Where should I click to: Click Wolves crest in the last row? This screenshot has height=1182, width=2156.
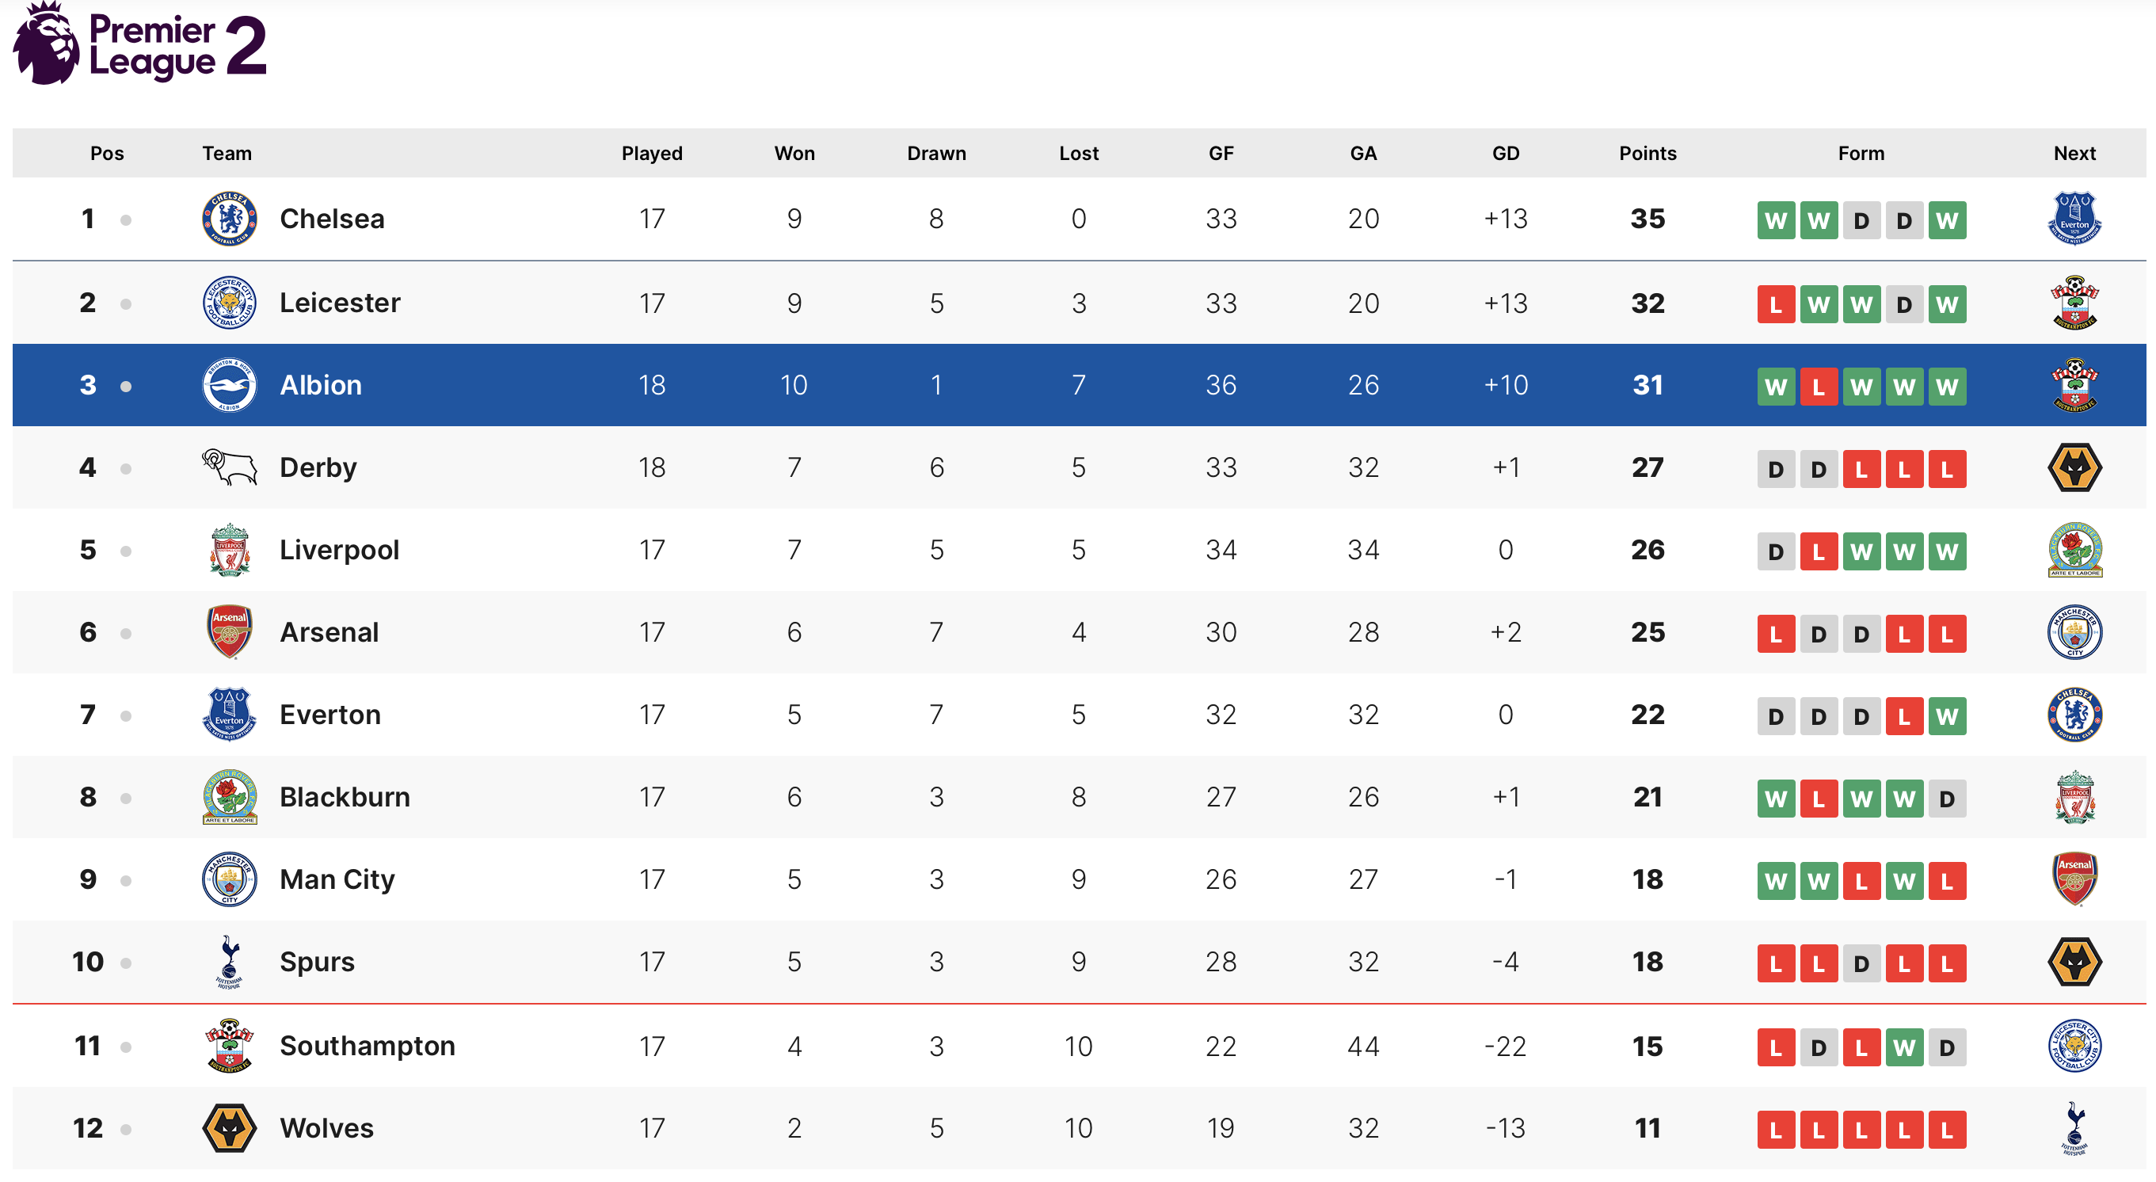[230, 1128]
